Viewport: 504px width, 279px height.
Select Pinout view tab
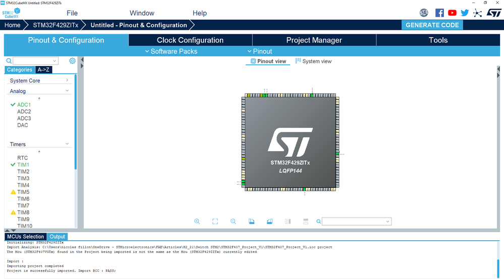(268, 61)
